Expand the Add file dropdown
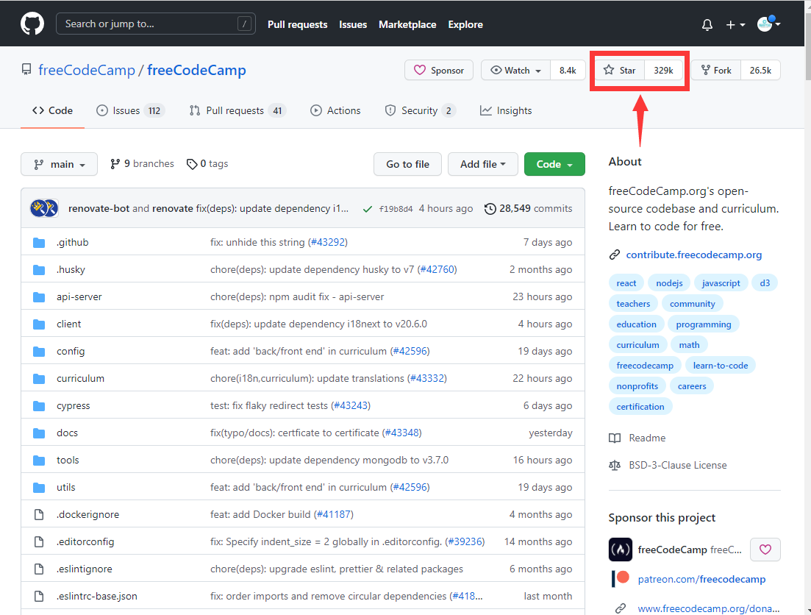This screenshot has height=615, width=811. (x=482, y=164)
